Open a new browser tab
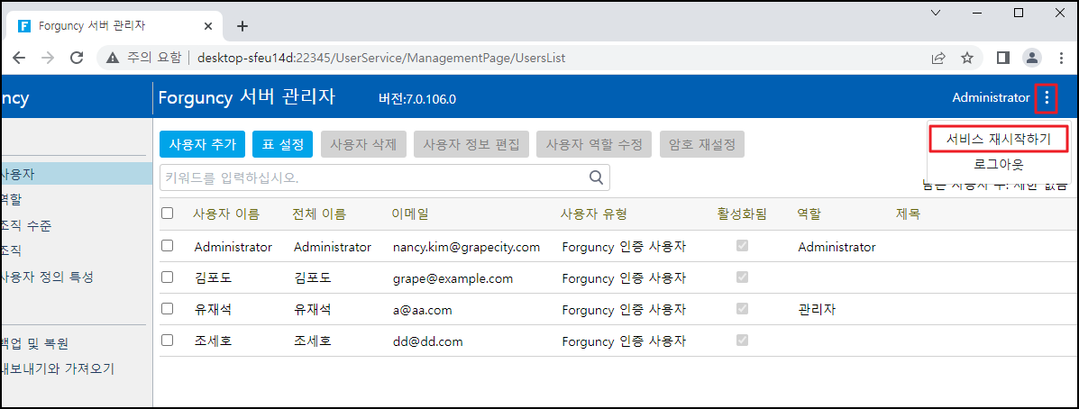 (242, 26)
